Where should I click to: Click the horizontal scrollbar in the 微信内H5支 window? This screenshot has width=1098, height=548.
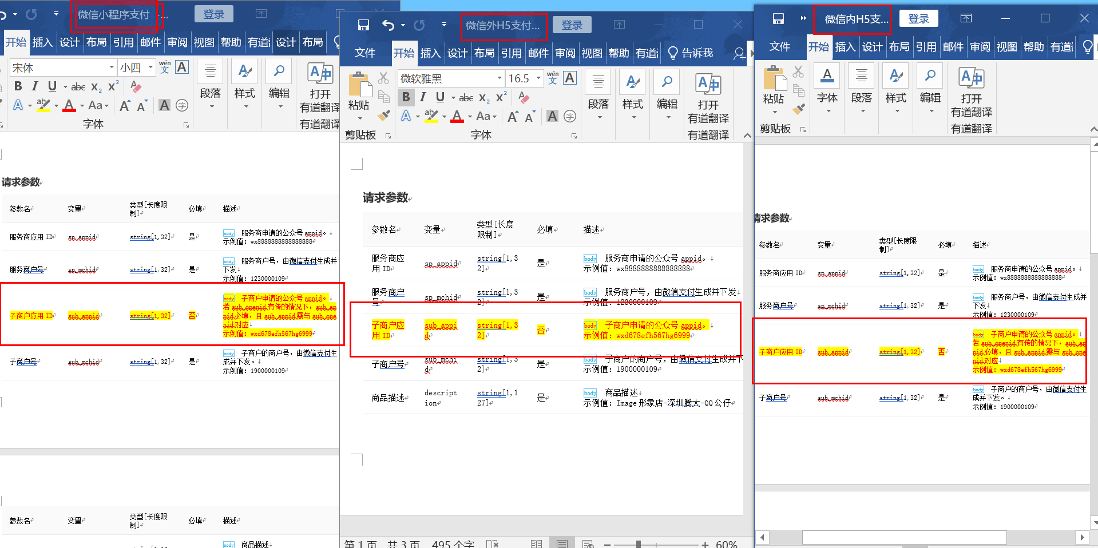(x=904, y=537)
